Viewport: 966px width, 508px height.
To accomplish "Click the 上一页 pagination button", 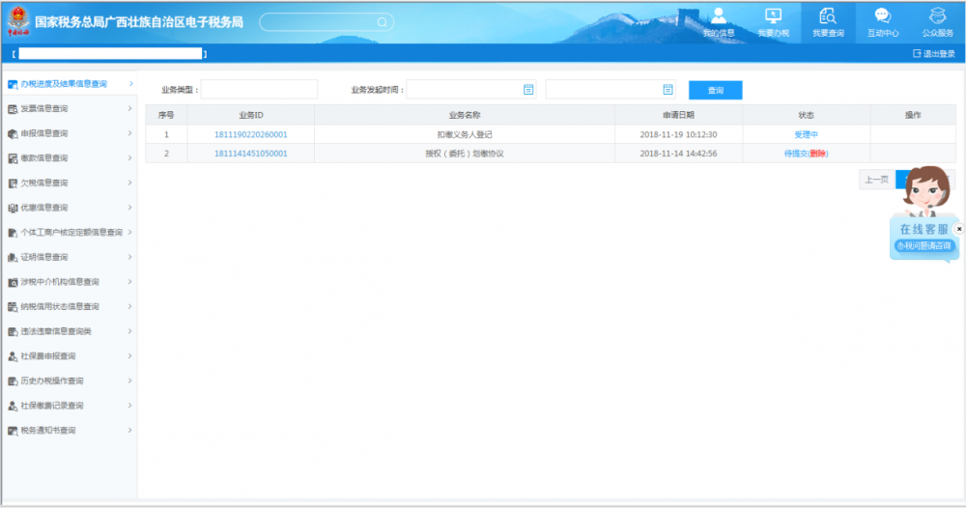I will (x=876, y=180).
